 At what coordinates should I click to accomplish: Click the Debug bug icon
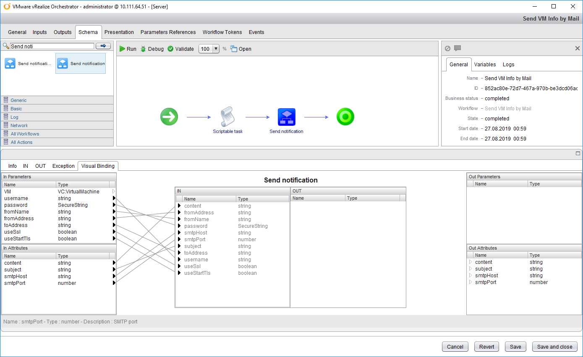coord(144,49)
